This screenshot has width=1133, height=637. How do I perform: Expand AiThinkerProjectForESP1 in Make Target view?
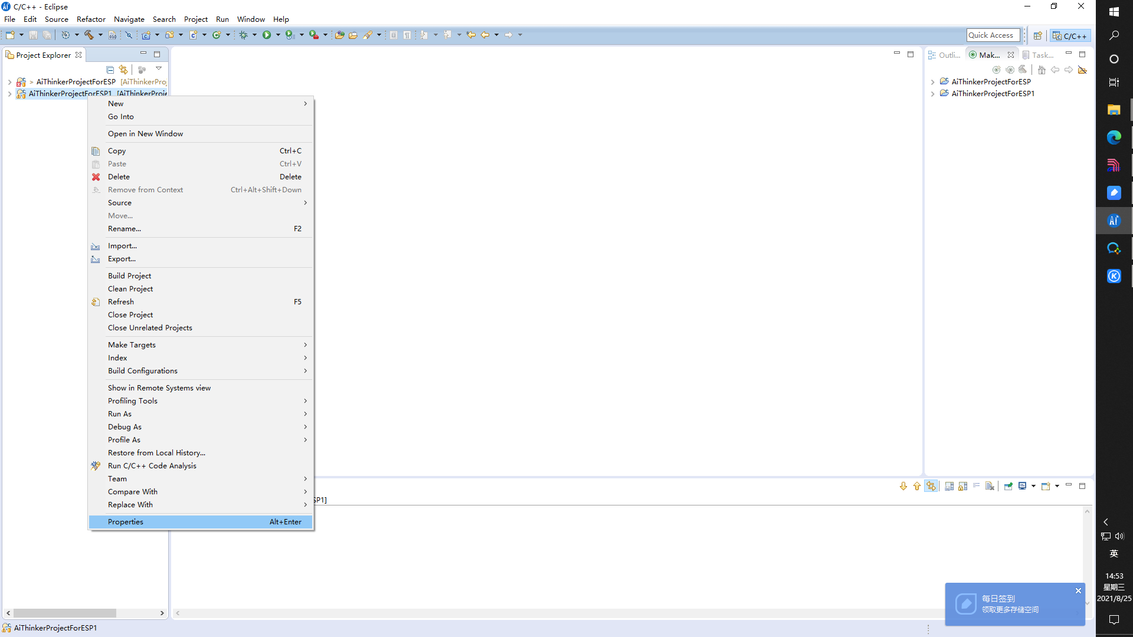(x=932, y=94)
